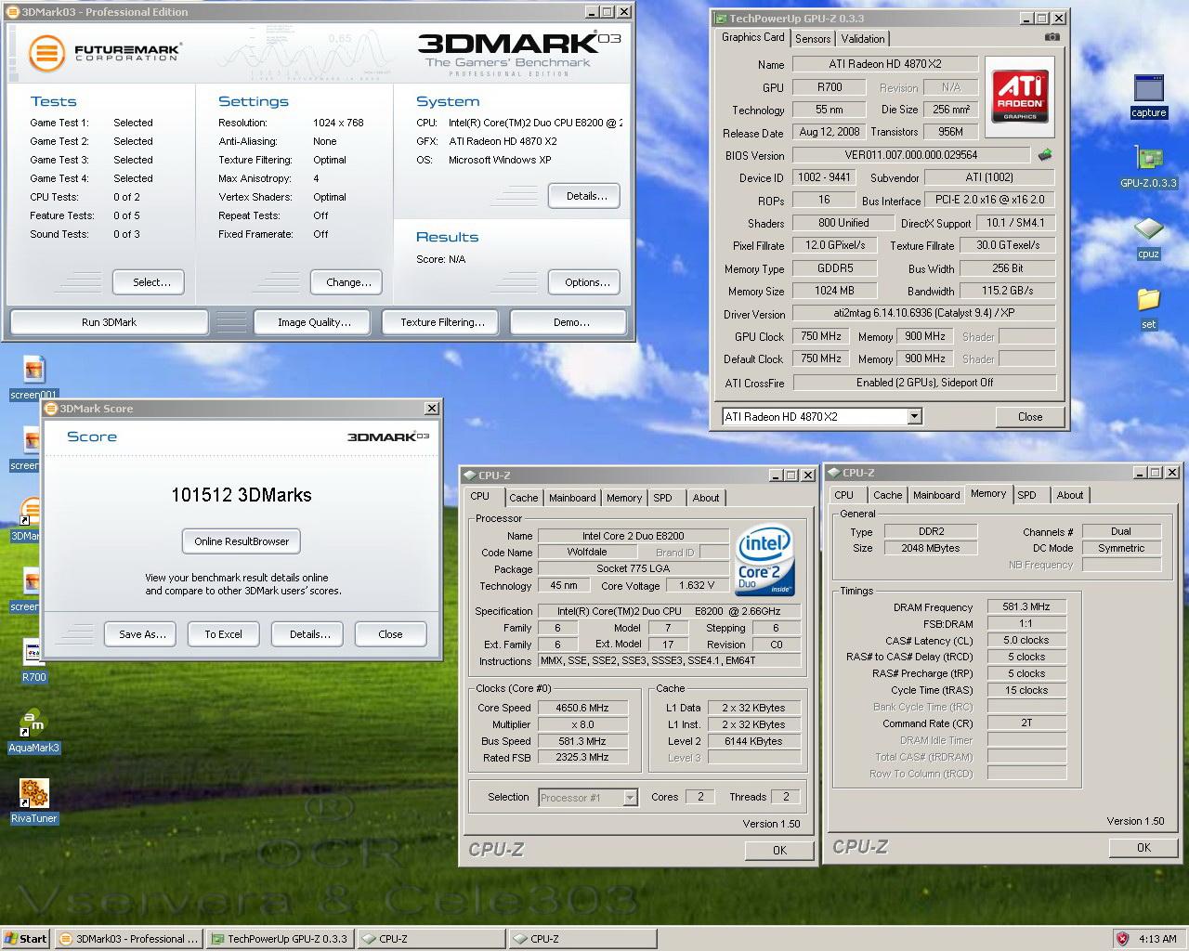Open the GPU-Z.0.3.3 desktop icon
1189x951 pixels.
[x=1148, y=167]
